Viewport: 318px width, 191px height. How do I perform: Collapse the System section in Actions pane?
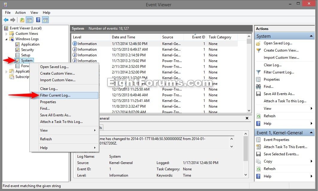click(311, 36)
